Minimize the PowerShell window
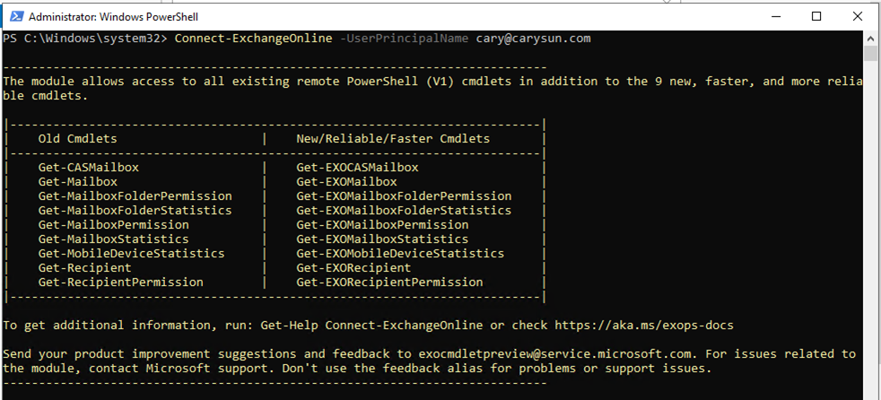This screenshot has height=400, width=881. point(775,17)
